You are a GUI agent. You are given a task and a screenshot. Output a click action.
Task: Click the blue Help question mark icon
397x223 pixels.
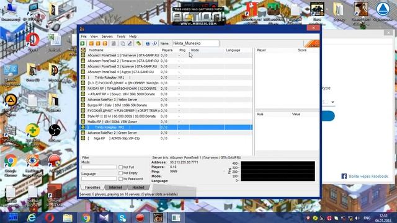point(148,43)
